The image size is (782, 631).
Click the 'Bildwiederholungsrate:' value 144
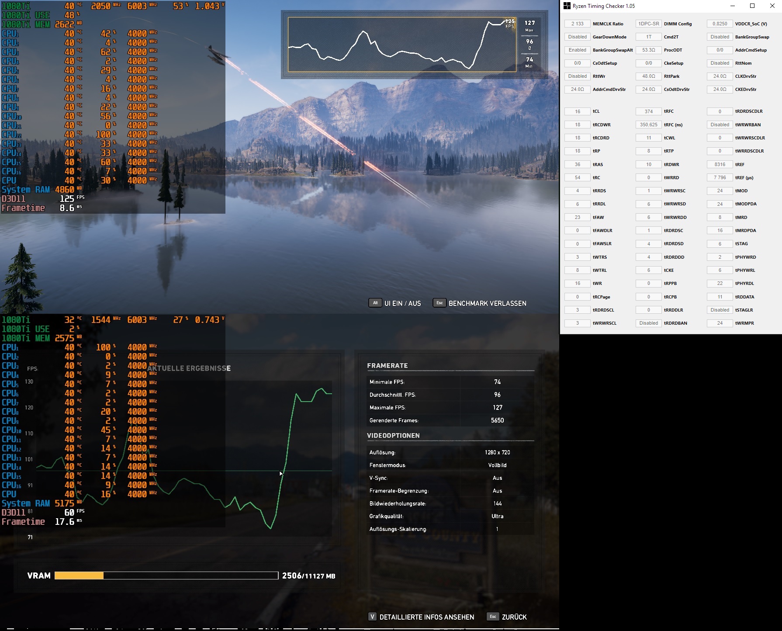pos(497,503)
